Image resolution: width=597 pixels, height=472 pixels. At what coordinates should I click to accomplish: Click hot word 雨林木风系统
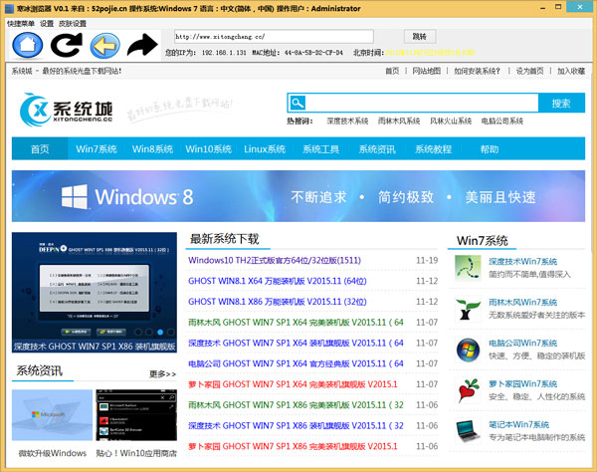[399, 121]
